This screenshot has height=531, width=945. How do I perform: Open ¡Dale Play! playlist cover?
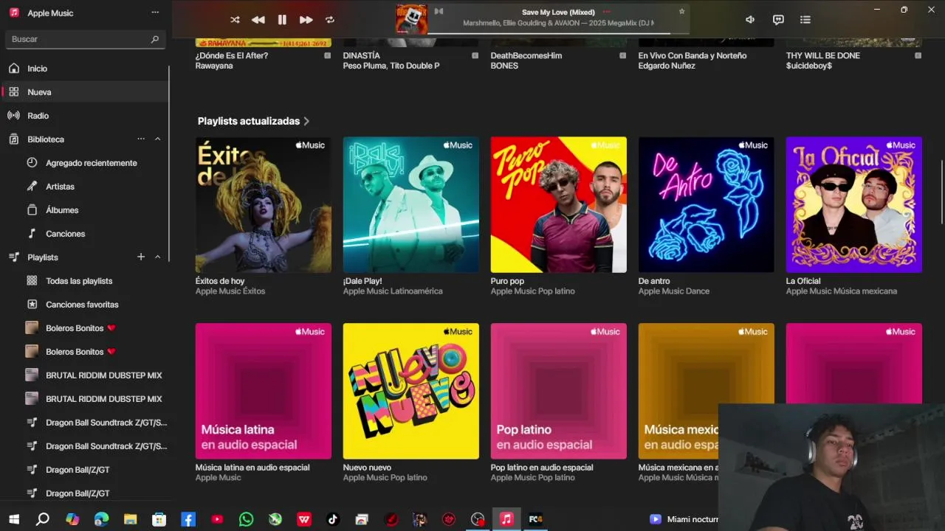(x=411, y=204)
